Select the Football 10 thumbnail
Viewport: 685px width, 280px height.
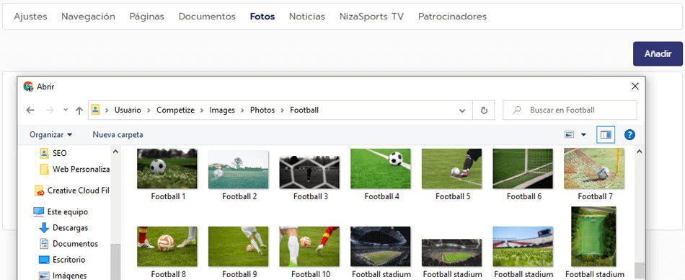point(309,246)
